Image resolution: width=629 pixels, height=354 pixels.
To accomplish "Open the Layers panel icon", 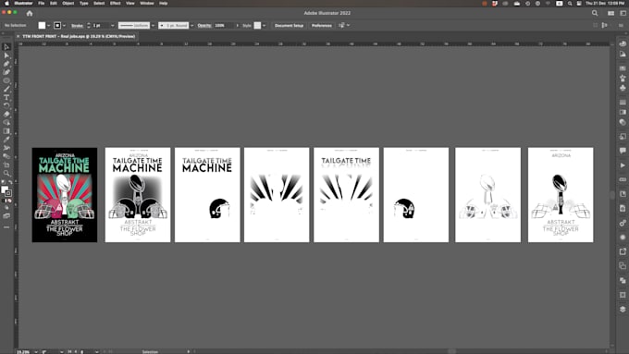I will coord(623,309).
